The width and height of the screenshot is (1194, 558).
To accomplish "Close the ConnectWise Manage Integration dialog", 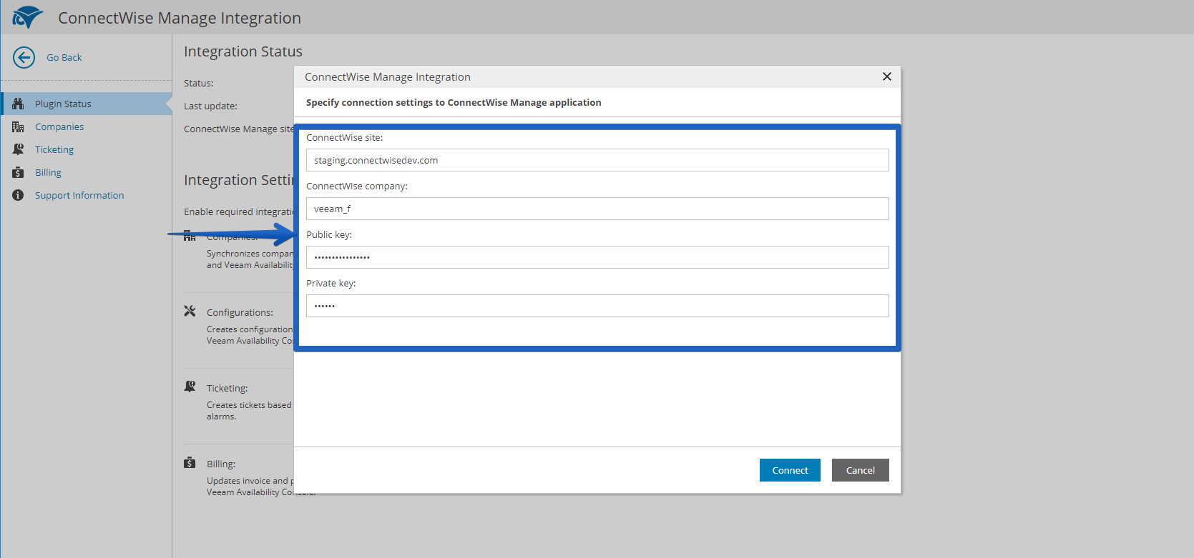I will coord(887,76).
